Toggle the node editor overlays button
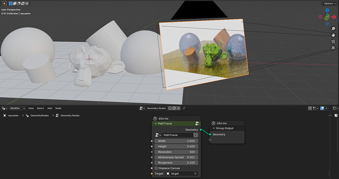339x179 pixels. pos(322,108)
